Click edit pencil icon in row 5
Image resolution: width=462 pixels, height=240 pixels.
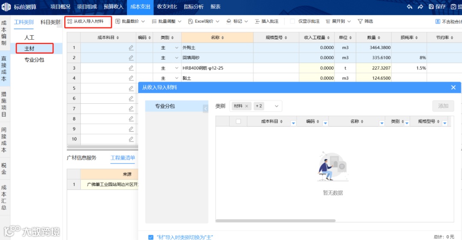tap(131, 88)
